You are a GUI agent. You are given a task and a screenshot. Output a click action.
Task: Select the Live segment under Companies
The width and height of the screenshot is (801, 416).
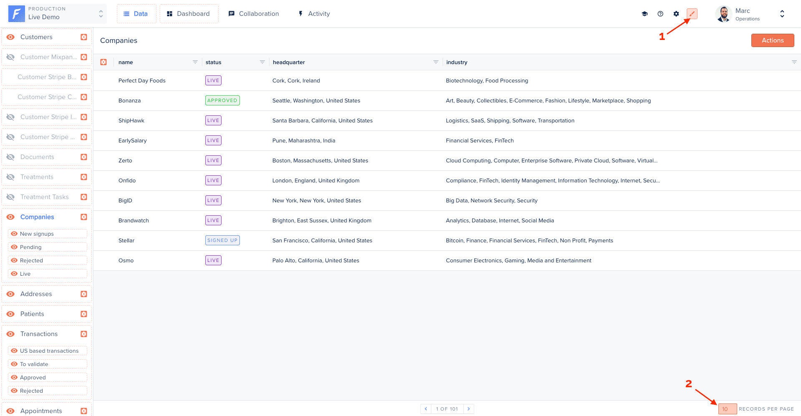pyautogui.click(x=25, y=274)
